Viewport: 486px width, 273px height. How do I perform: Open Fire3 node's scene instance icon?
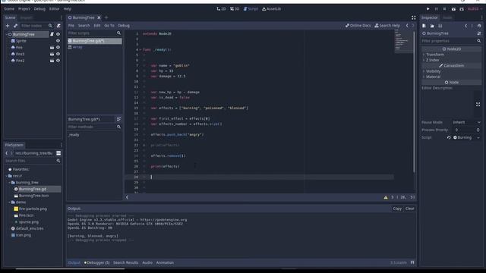52,54
